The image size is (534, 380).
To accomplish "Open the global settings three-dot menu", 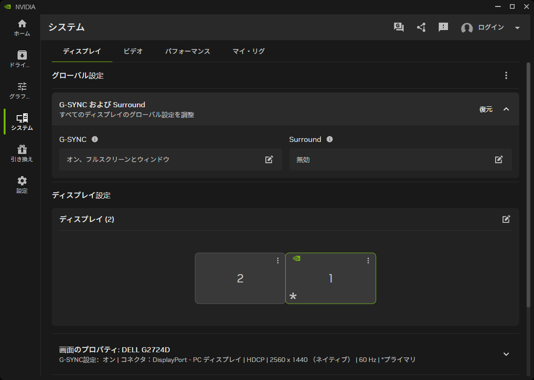I will click(x=506, y=75).
